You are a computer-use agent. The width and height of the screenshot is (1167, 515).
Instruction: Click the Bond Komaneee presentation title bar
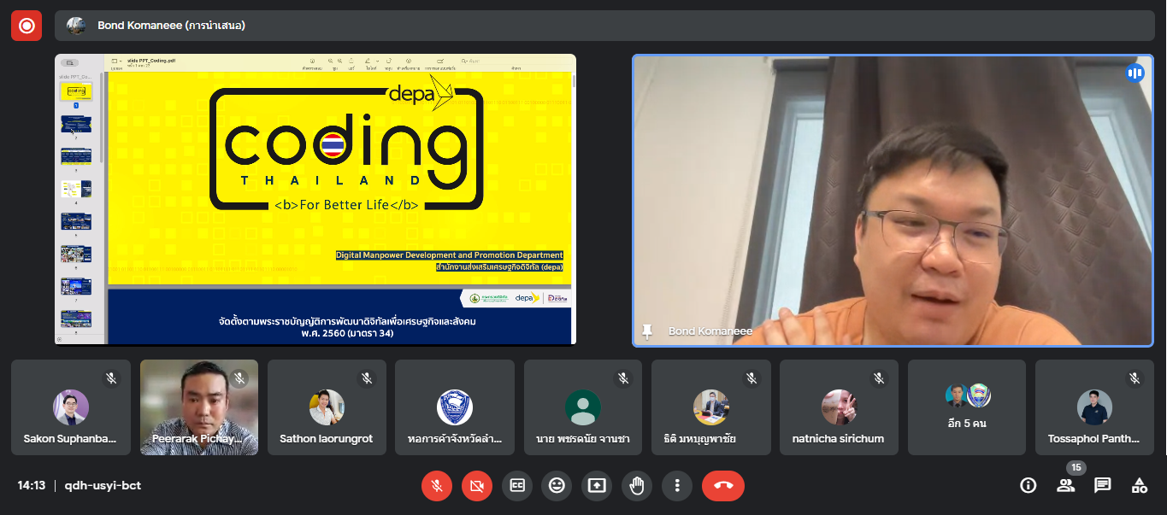171,26
